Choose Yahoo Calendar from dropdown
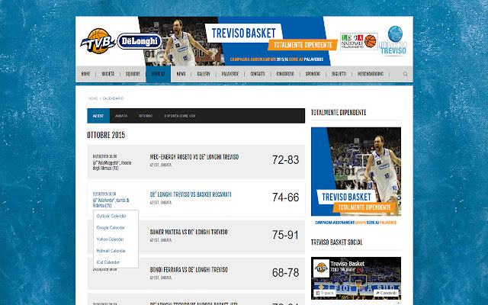This screenshot has height=305, width=488. click(x=110, y=239)
